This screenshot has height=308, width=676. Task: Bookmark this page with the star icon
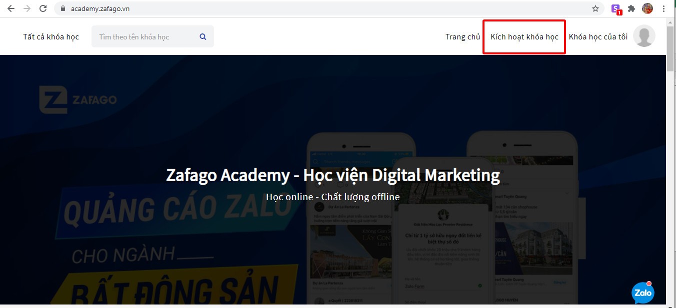tap(595, 8)
